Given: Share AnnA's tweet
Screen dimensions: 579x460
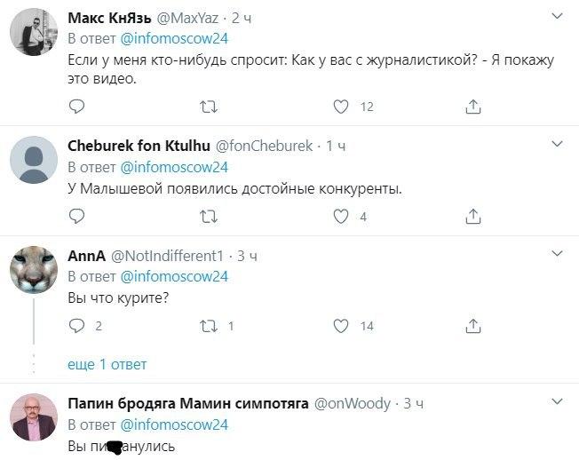Looking at the screenshot, I should click(x=473, y=326).
